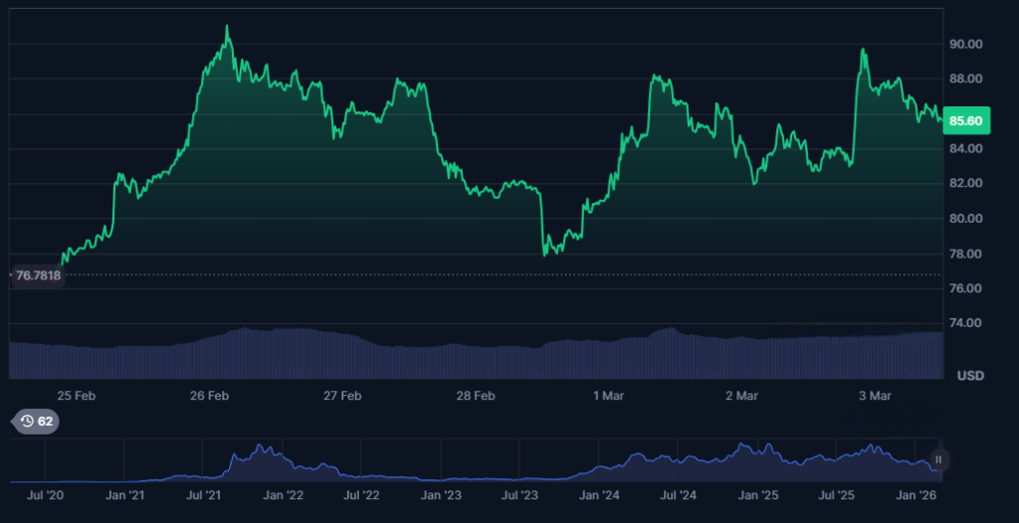Select Jan '26 on the navigator timeline
Viewport: 1019px width, 523px height.
pyautogui.click(x=916, y=496)
